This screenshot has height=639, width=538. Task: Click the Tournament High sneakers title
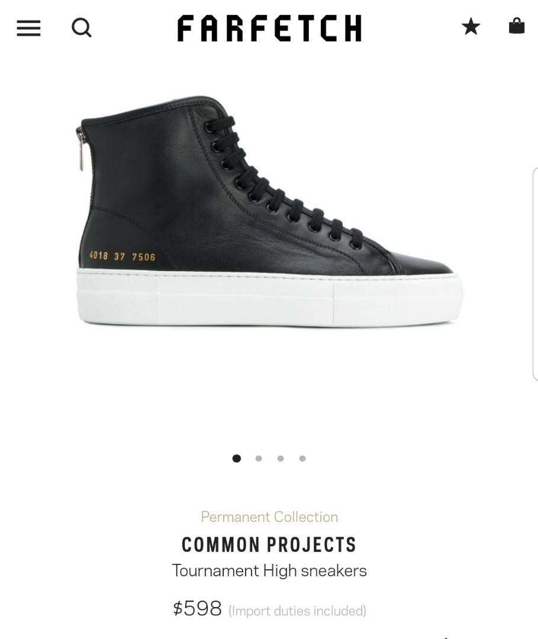pos(269,570)
